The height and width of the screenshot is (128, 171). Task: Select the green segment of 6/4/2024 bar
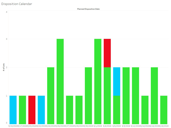(x=107, y=96)
